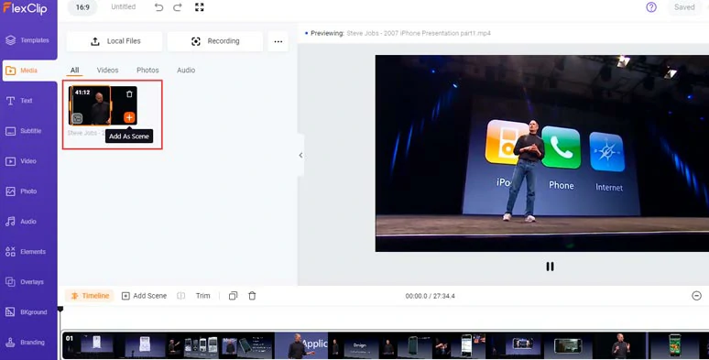Switch to the All media tab

74,71
